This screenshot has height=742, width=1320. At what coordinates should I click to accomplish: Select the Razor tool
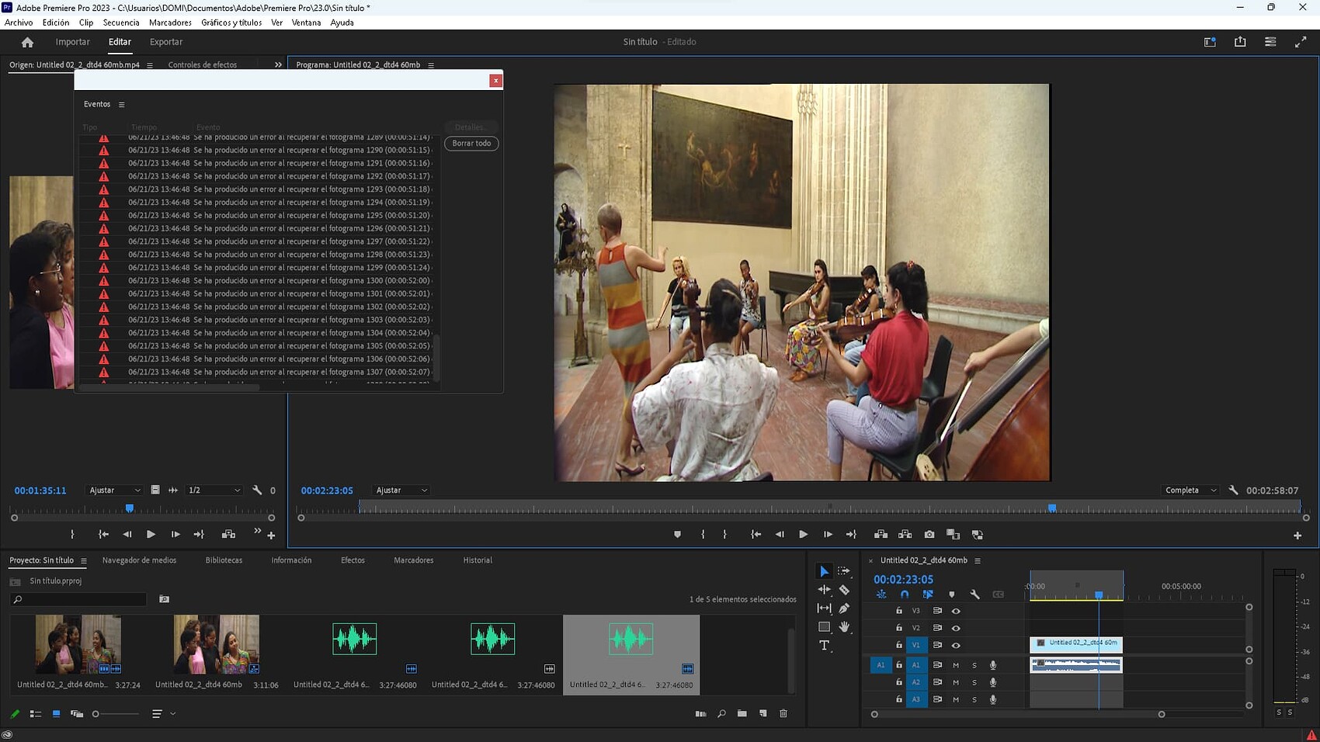[x=844, y=590]
